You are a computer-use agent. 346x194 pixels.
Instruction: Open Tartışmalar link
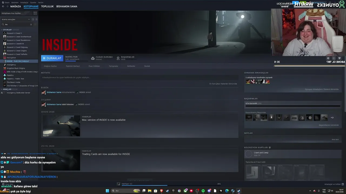[x=114, y=66]
